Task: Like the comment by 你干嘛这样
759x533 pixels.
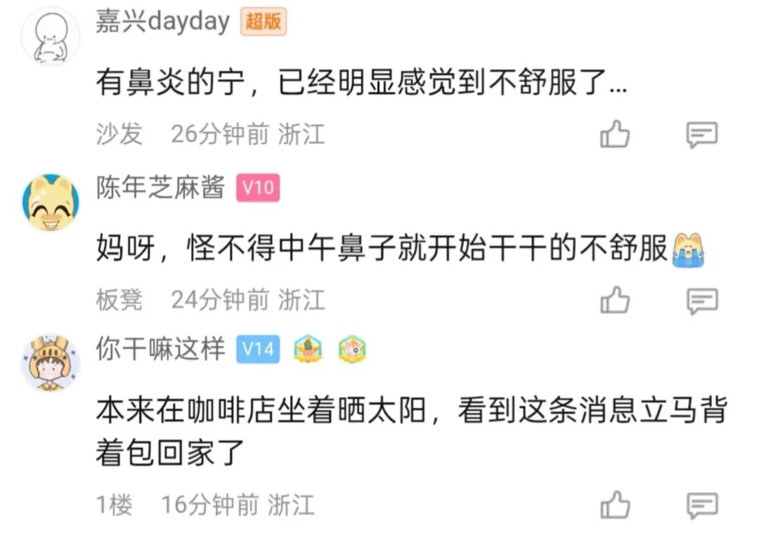Action: click(x=615, y=505)
